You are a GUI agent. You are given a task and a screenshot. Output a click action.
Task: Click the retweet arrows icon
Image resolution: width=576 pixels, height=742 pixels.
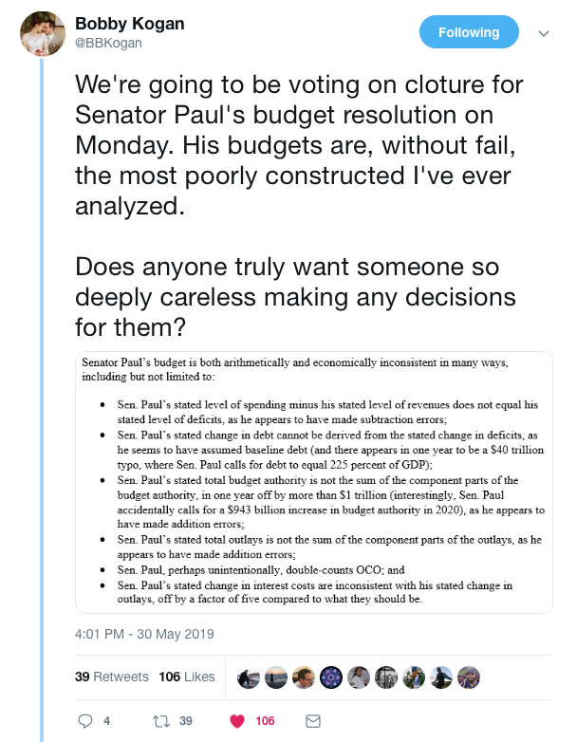pos(161,721)
